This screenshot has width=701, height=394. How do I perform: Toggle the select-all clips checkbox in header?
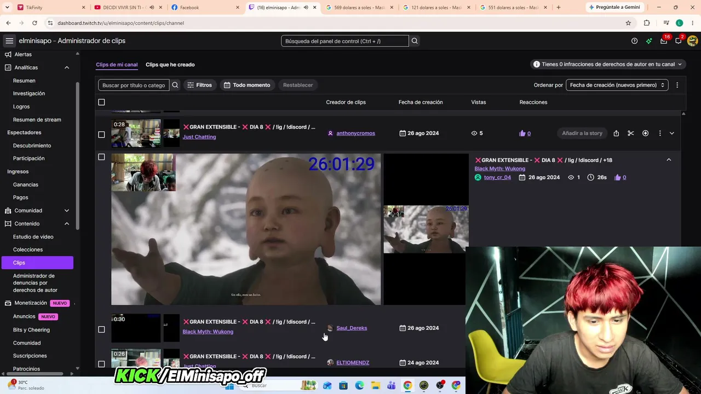(101, 102)
